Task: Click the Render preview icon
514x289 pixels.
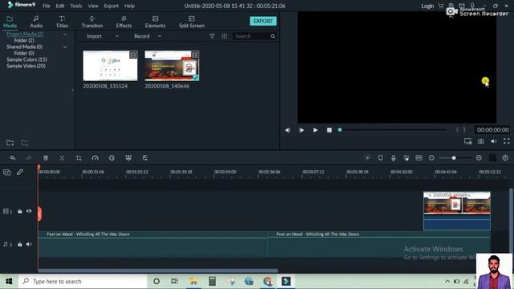Action: (x=368, y=158)
